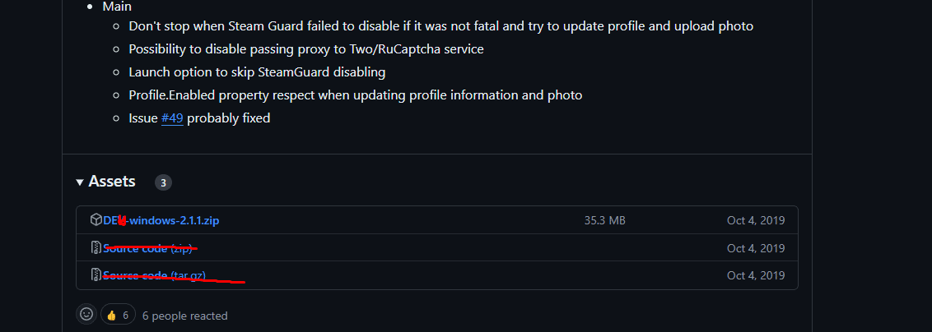This screenshot has width=932, height=332.
Task: Download Source code (tar.gz)
Action: [x=155, y=275]
